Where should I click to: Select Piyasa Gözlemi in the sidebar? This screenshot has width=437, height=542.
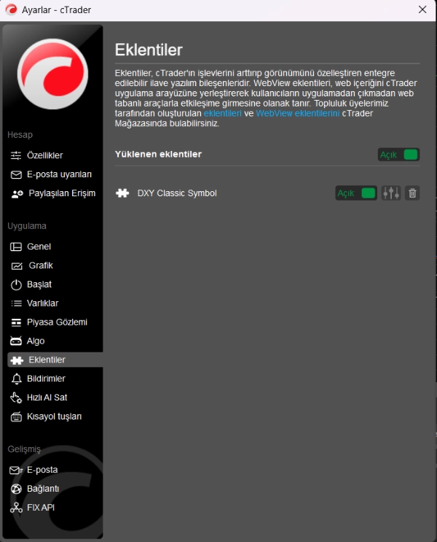point(57,322)
